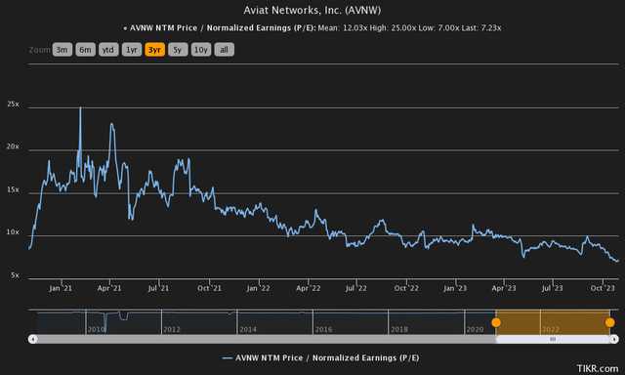Screen dimensions: 625x375
Task: Click the white scrollbar thumb grip
Action: pyautogui.click(x=553, y=339)
